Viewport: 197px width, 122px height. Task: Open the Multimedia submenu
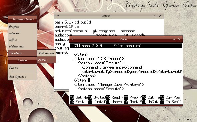(22, 46)
